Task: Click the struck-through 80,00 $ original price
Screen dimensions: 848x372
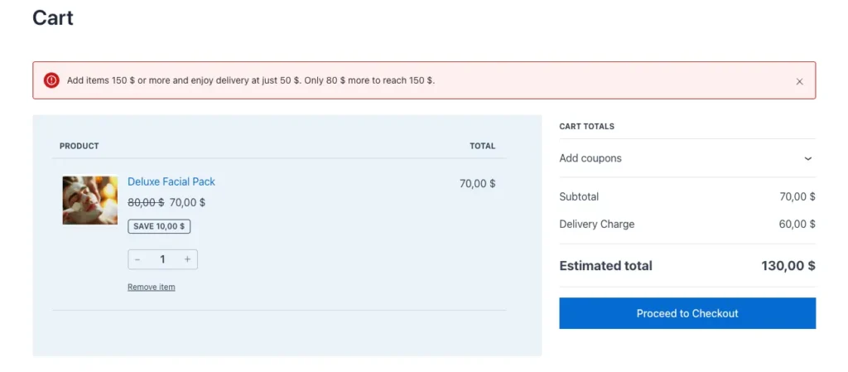Action: coord(146,202)
